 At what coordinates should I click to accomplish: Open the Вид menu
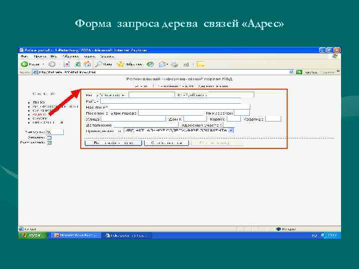(54, 56)
